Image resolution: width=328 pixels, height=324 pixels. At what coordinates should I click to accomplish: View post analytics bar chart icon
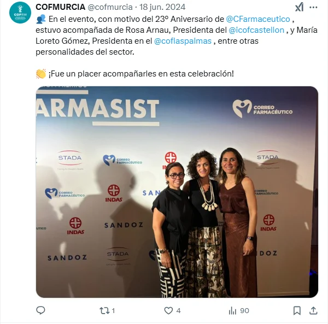pyautogui.click(x=232, y=311)
